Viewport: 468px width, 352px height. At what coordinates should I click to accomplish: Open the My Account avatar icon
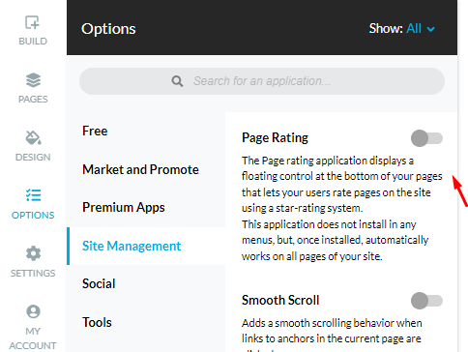(x=33, y=311)
